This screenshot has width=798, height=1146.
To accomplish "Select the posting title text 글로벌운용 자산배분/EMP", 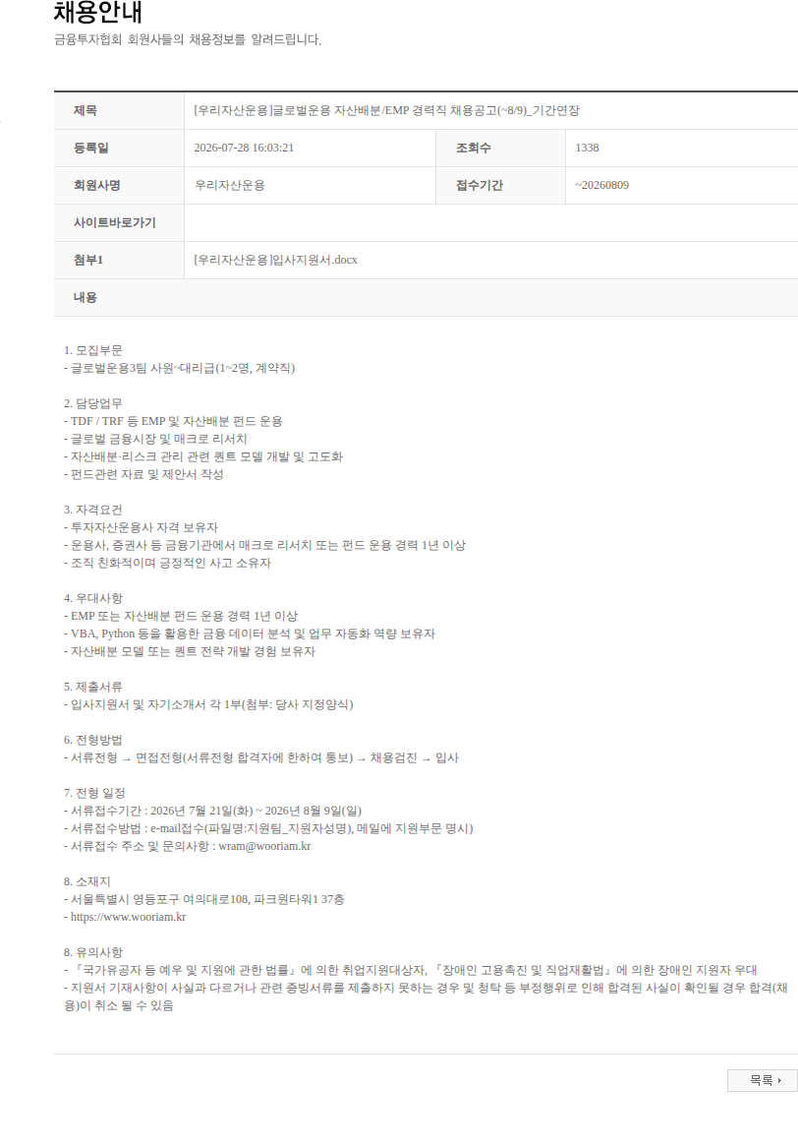I will pos(340,111).
